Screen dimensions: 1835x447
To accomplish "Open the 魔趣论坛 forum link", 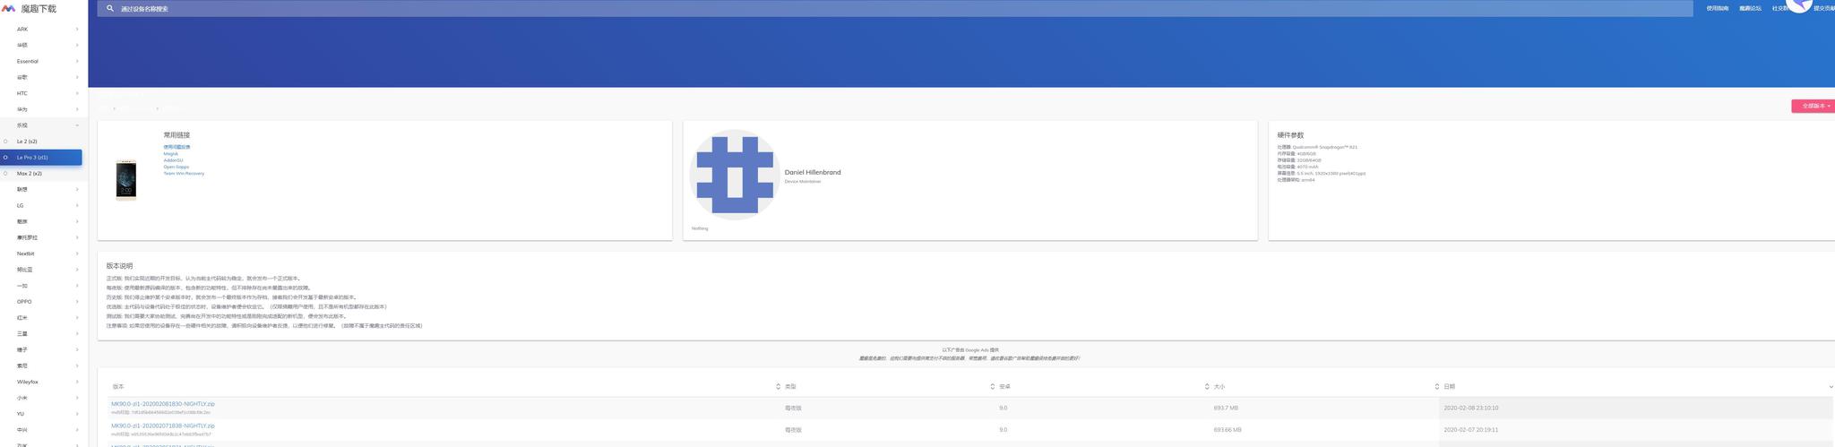I will tap(1750, 8).
